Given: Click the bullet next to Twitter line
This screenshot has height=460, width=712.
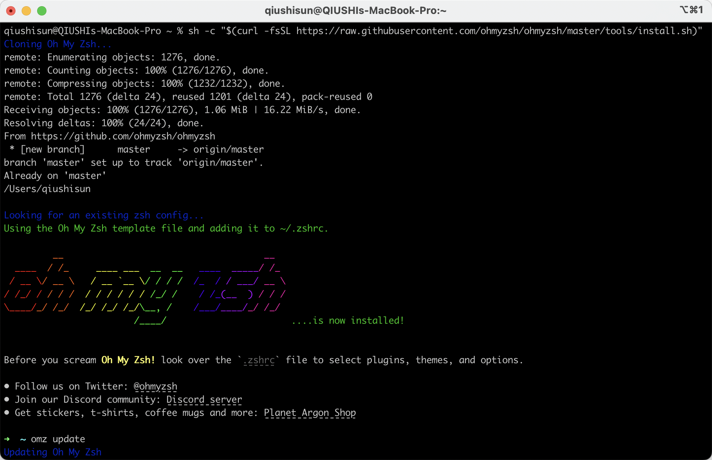Looking at the screenshot, I should click(x=6, y=386).
